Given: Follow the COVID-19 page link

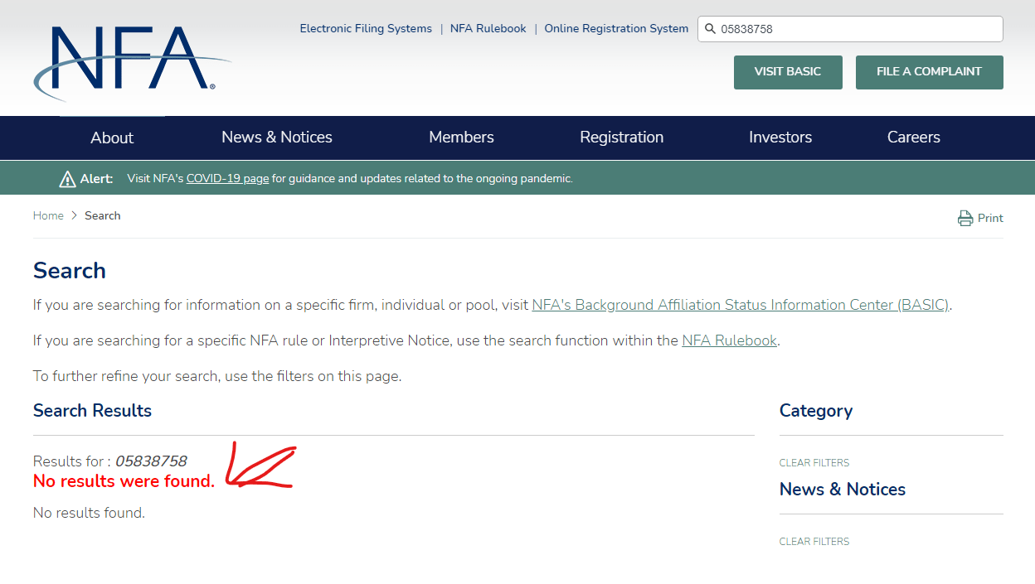Looking at the screenshot, I should coord(227,178).
